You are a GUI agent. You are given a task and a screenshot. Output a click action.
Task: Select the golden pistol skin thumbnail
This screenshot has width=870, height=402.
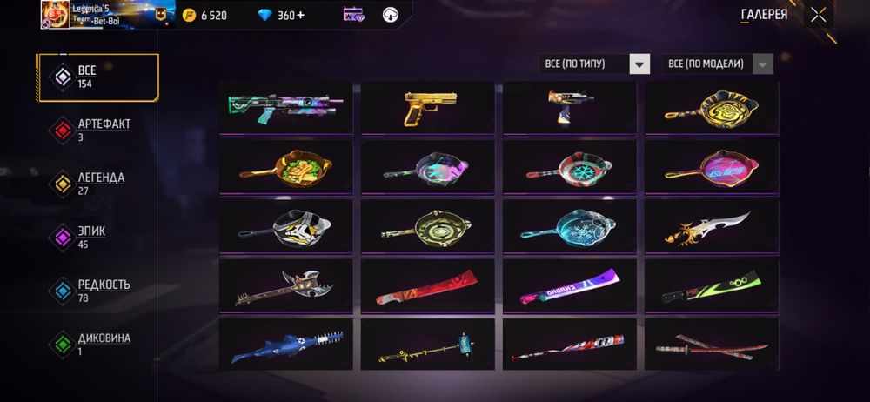[428, 108]
